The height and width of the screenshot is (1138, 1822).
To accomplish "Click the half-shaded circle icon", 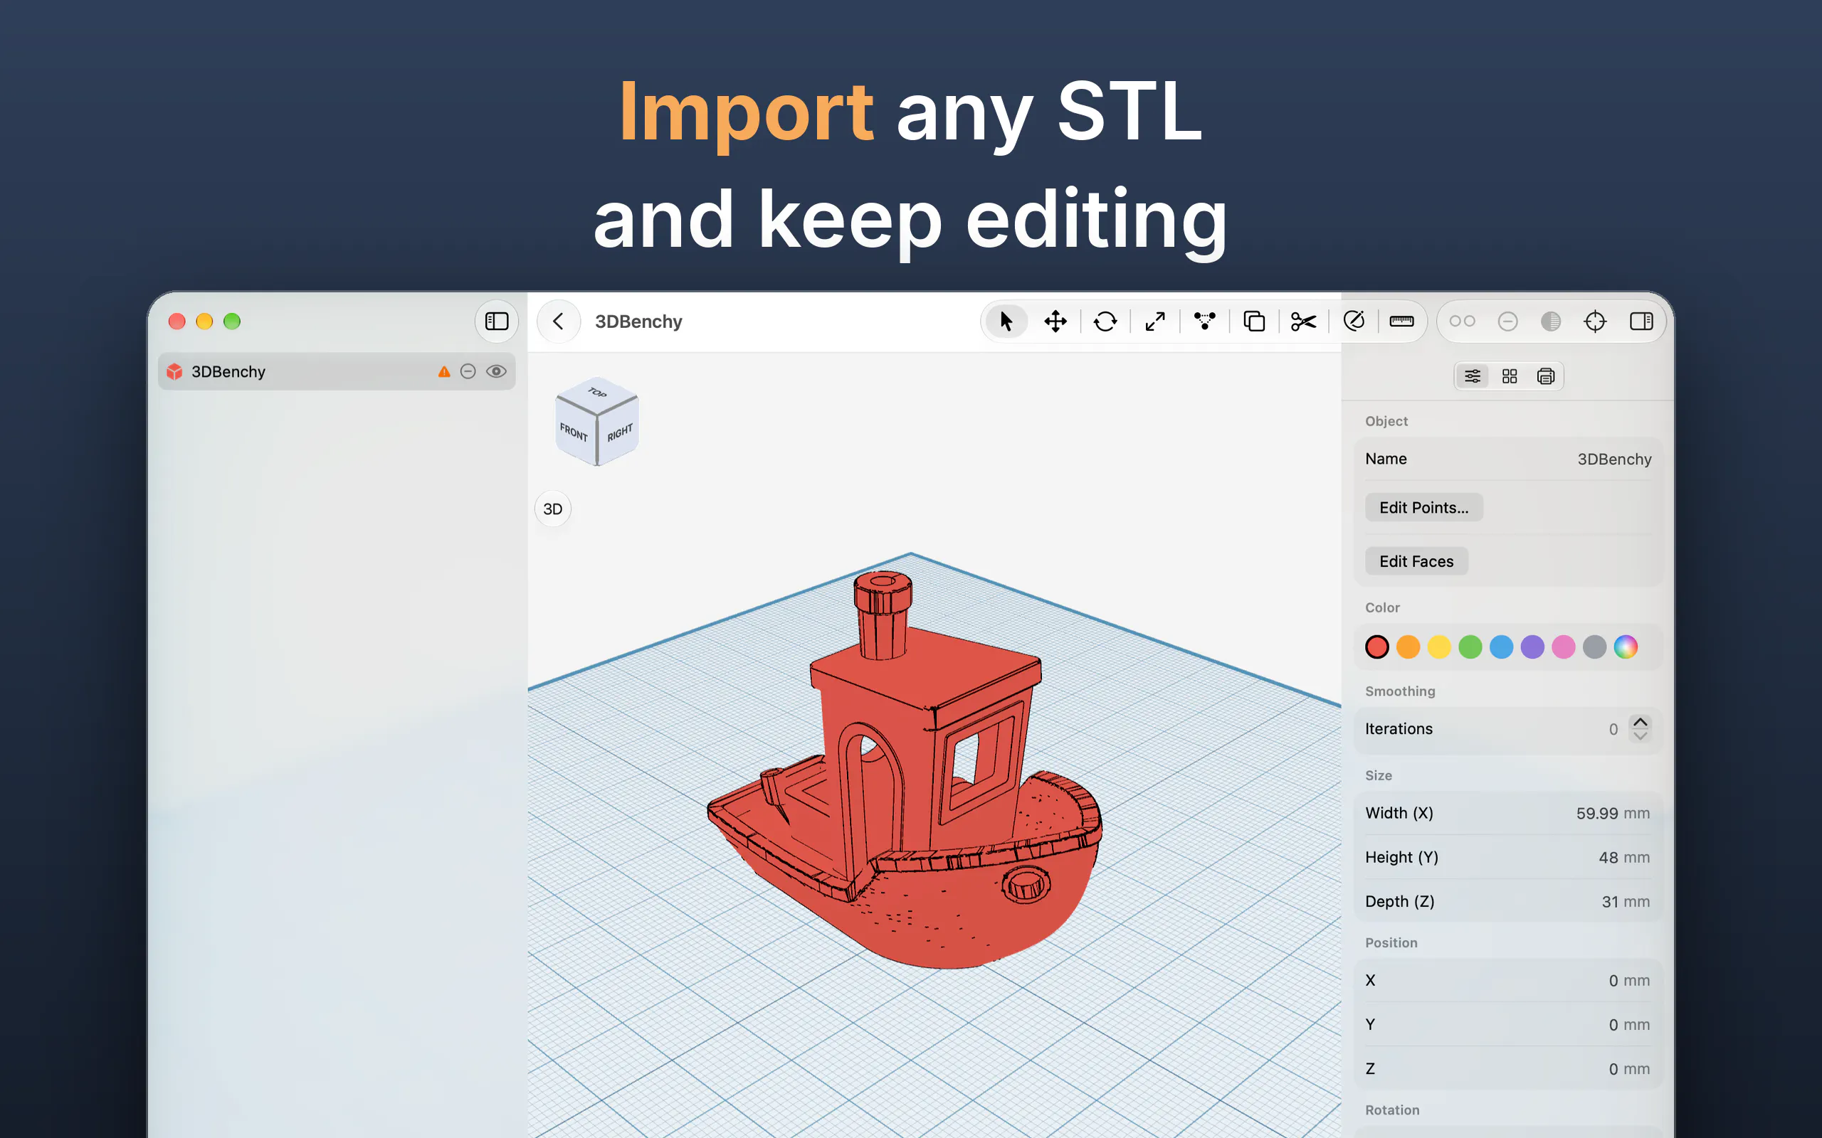I will point(1551,321).
